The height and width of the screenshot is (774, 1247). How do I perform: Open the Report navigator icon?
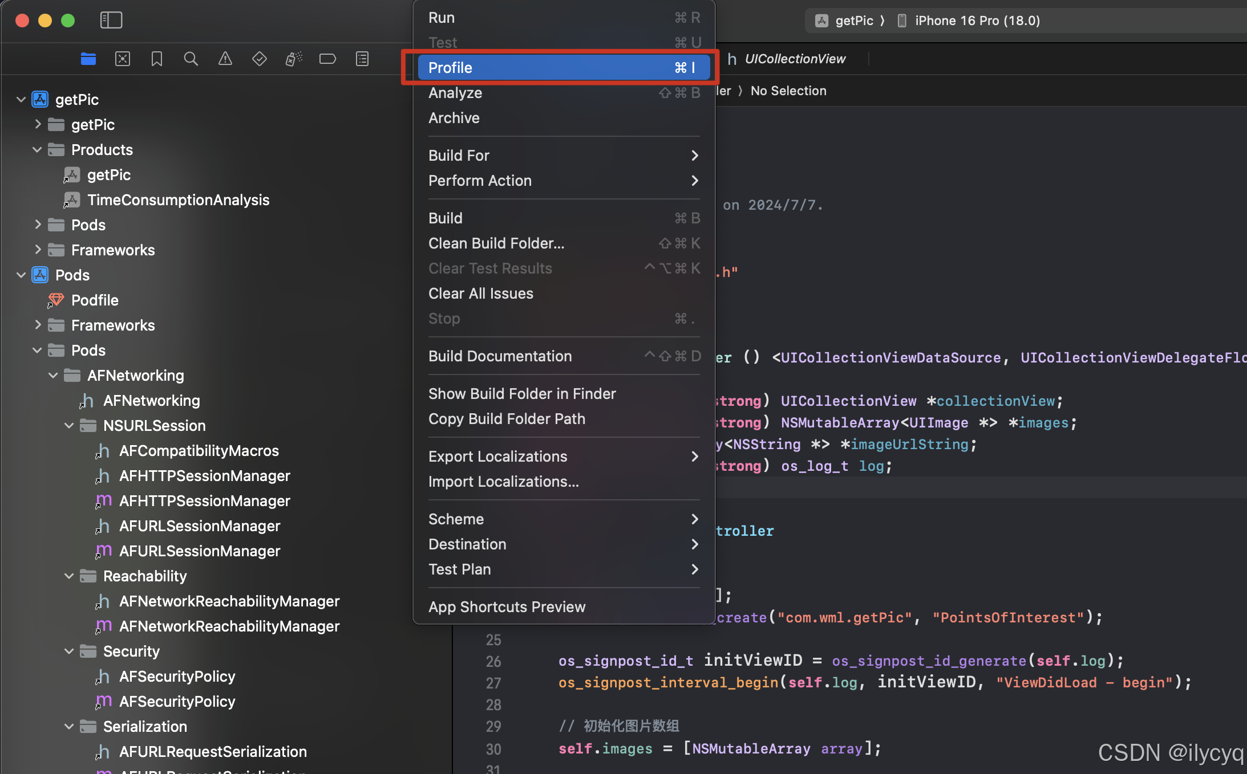pos(362,59)
